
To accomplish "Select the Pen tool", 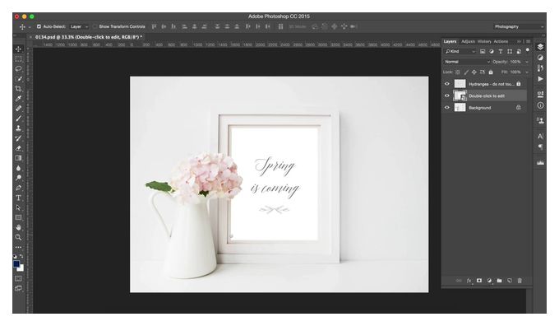I will 19,188.
